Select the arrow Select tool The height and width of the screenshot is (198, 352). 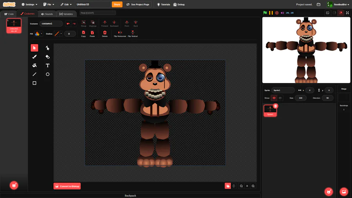pos(34,48)
